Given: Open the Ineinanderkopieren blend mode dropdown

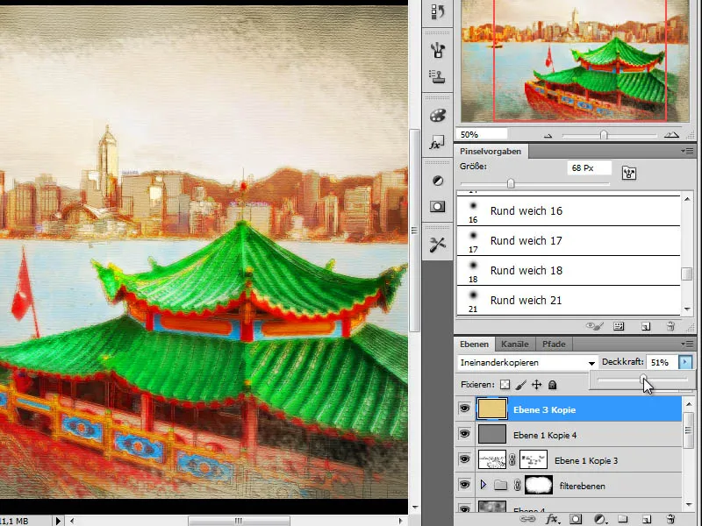Looking at the screenshot, I should [527, 363].
